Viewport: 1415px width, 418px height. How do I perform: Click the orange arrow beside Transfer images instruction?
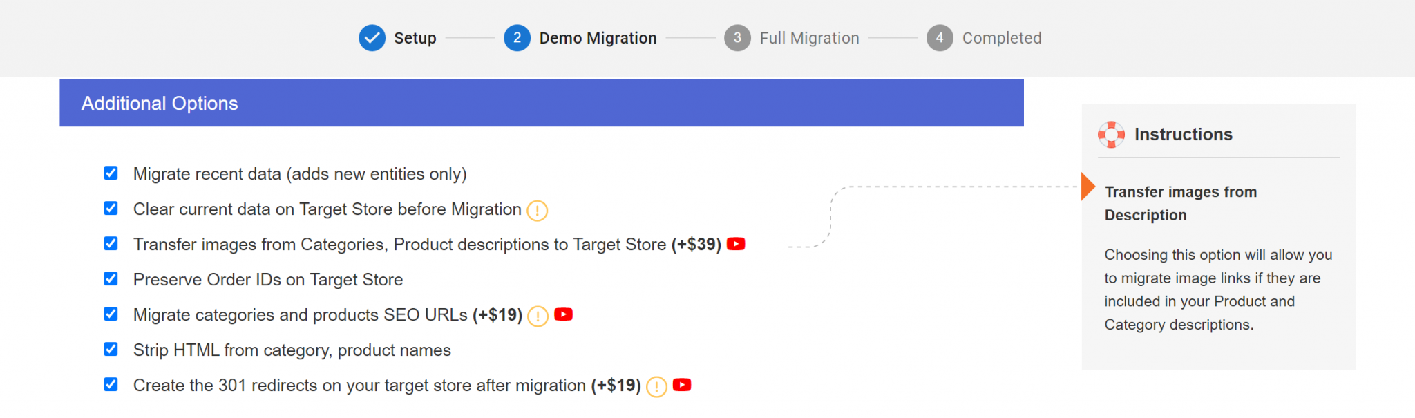pos(1088,187)
